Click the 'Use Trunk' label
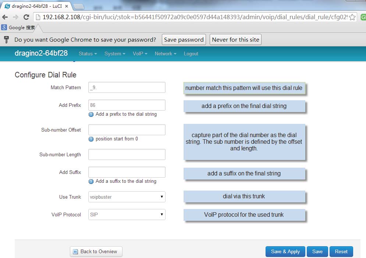This screenshot has height=258, width=366. pos(70,197)
